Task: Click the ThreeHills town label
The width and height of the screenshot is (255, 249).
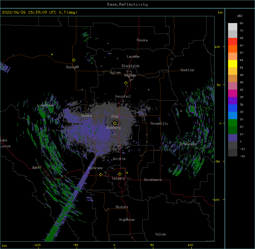Action: (159, 124)
